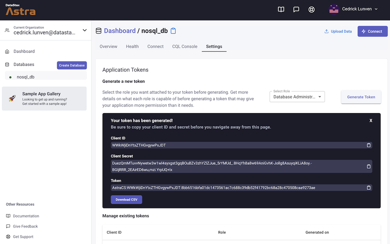Open the Select Role dropdown
The height and width of the screenshot is (244, 390).
[297, 97]
